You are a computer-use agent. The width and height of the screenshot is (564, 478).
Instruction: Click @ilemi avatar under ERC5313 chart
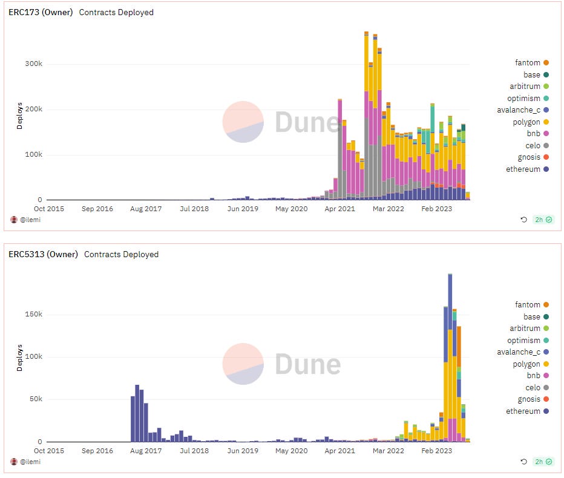click(14, 462)
